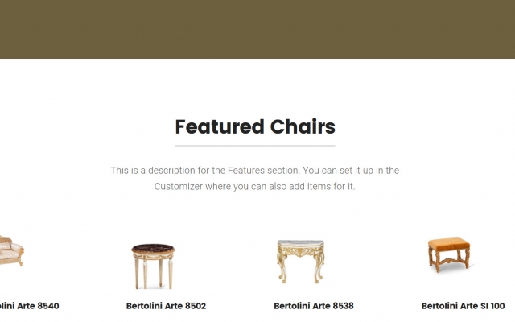Viewport: 515px width, 322px height.
Task: Click the word Customizer in the description
Action: click(183, 186)
